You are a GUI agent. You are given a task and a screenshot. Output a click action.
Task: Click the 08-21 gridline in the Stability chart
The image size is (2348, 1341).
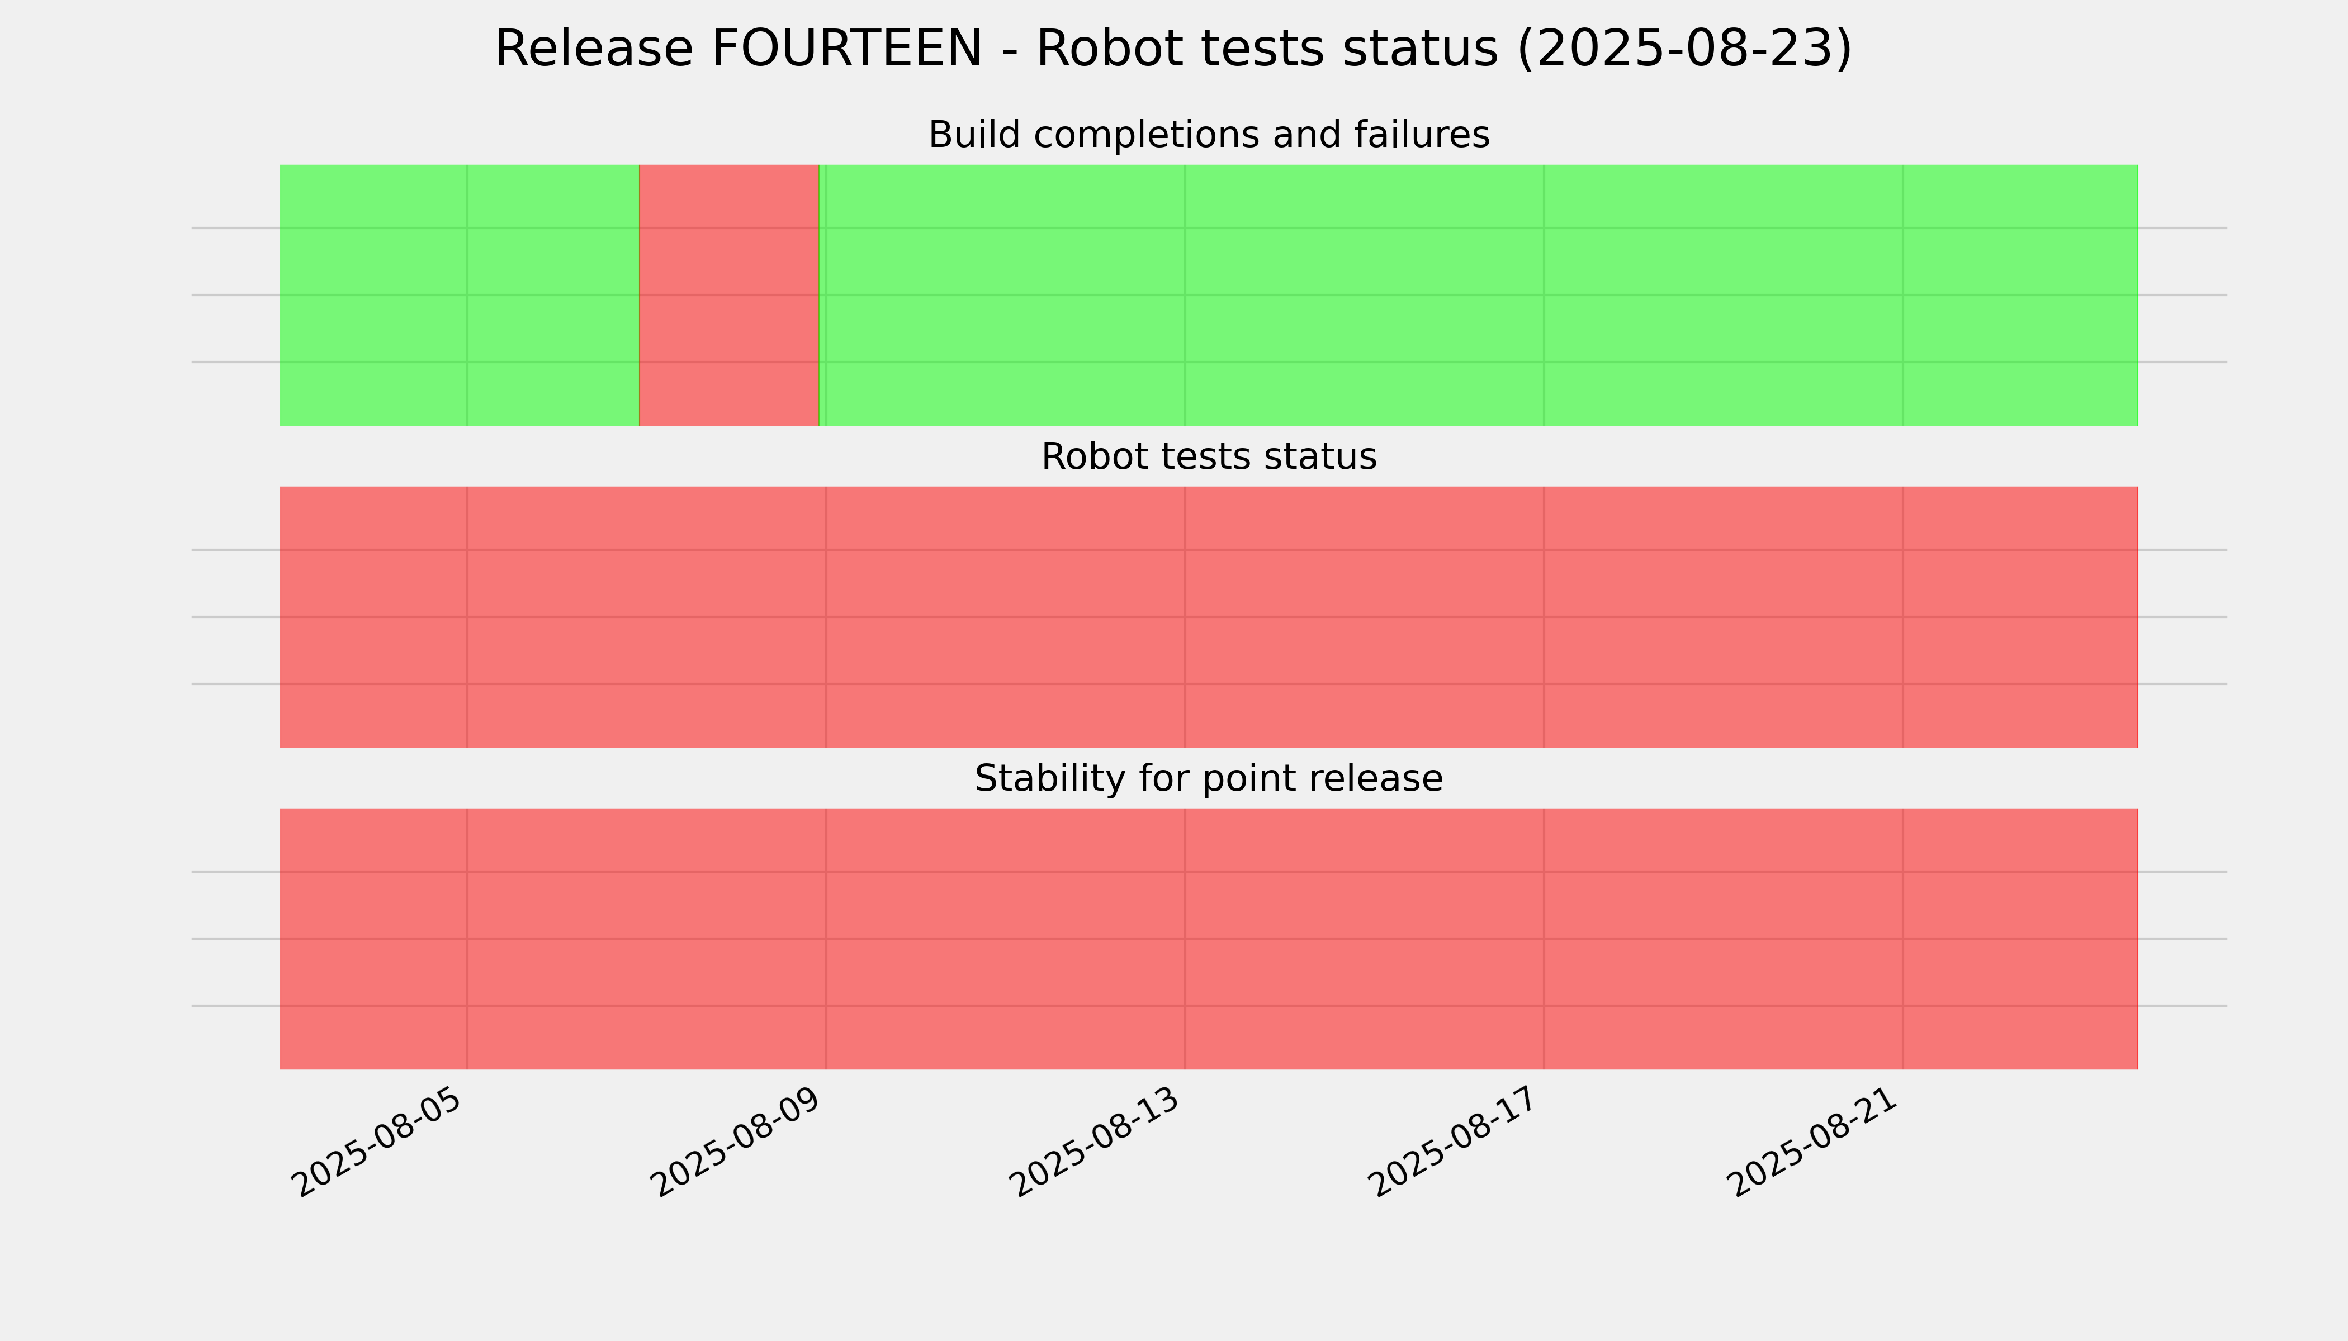pos(1903,939)
